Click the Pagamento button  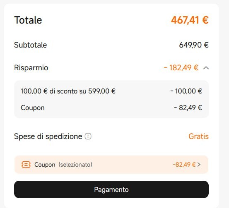111,189
